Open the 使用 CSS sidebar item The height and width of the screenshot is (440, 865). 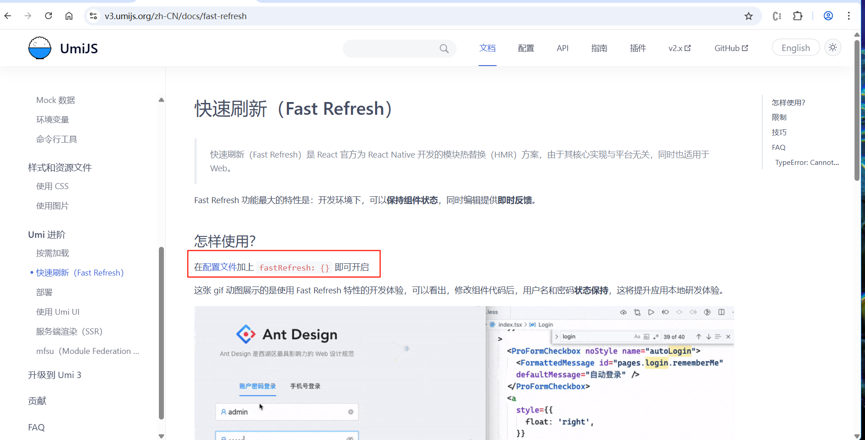(x=52, y=186)
